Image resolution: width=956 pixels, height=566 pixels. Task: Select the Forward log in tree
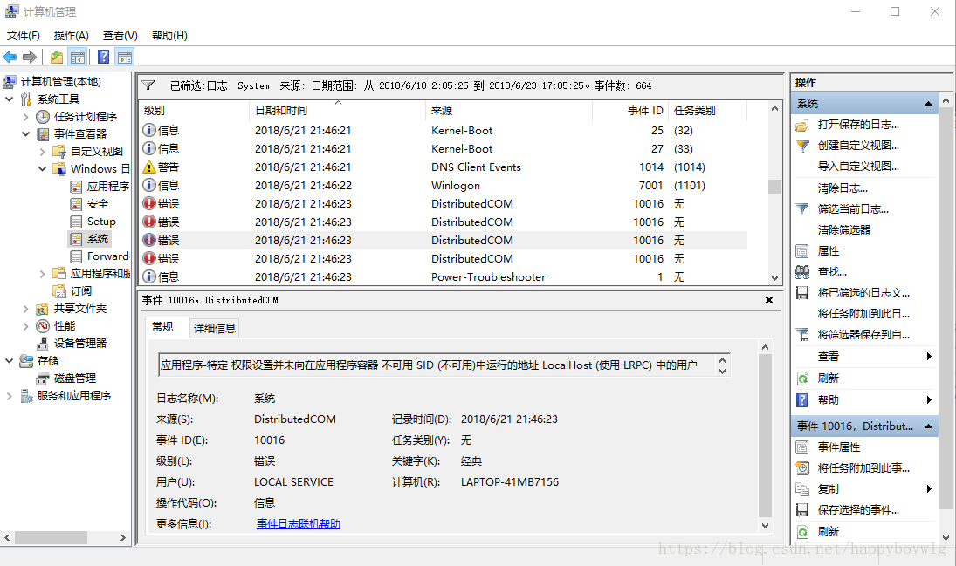pos(108,256)
